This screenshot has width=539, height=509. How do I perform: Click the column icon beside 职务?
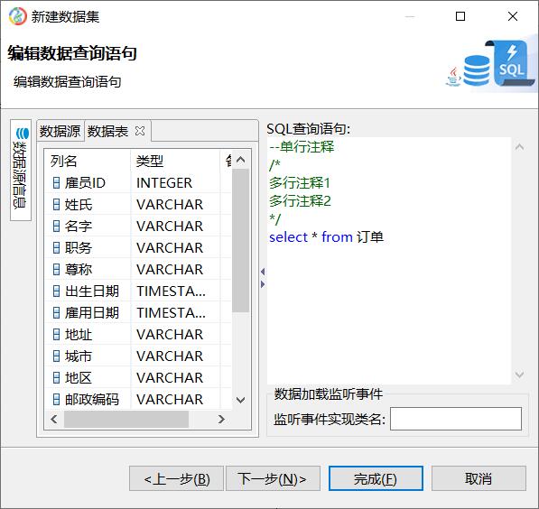(x=56, y=248)
